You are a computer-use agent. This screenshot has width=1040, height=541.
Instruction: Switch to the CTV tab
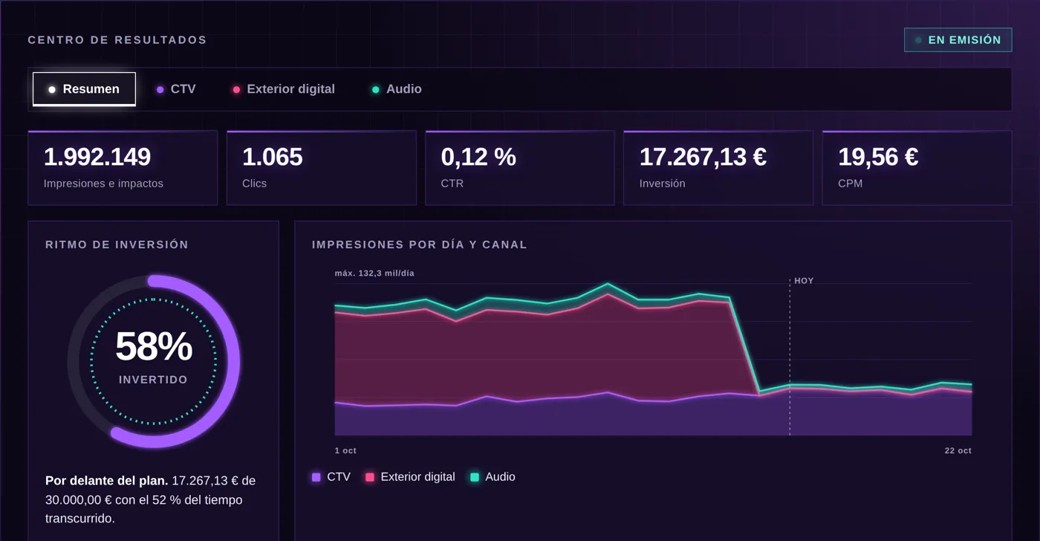176,89
